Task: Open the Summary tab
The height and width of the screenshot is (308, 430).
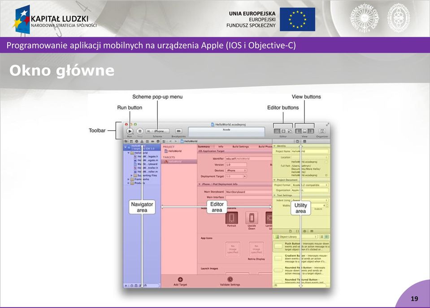Action: pos(204,146)
